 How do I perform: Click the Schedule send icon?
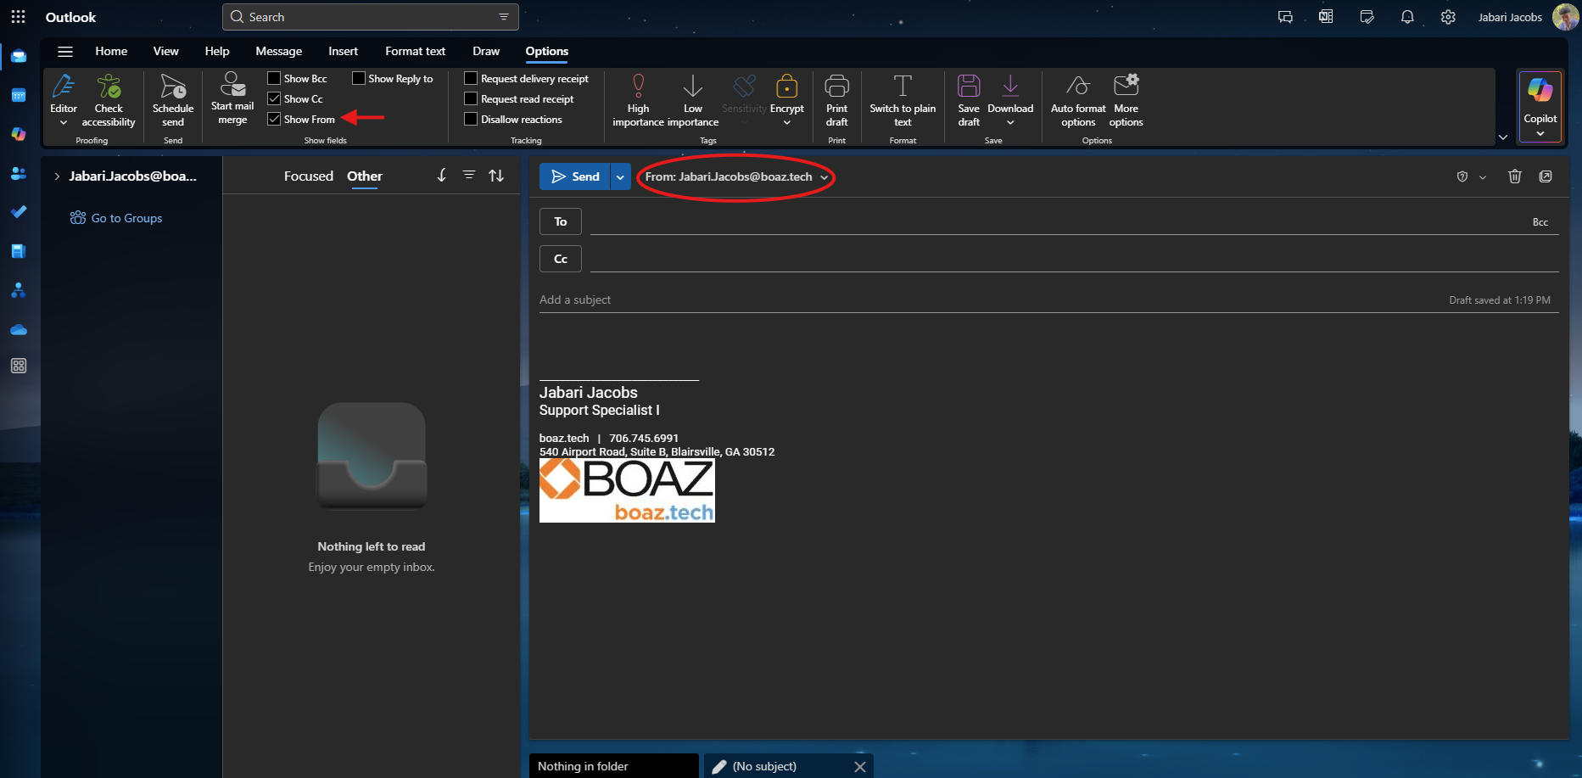pyautogui.click(x=173, y=87)
